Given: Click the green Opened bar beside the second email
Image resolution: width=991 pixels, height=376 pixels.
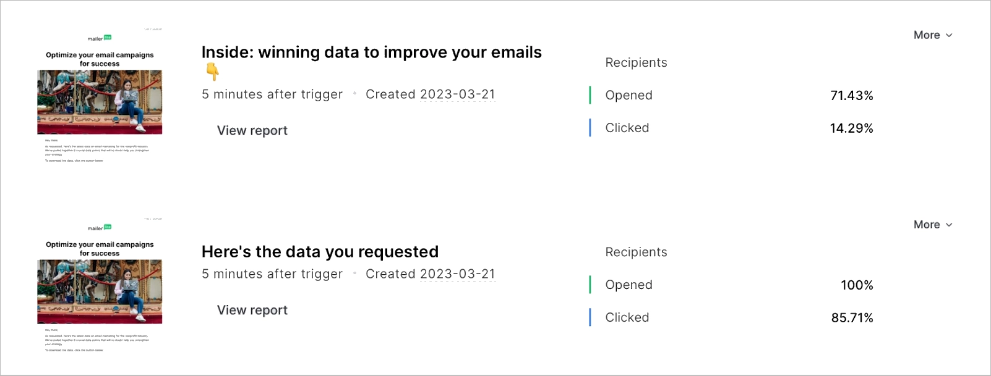Looking at the screenshot, I should coord(591,285).
